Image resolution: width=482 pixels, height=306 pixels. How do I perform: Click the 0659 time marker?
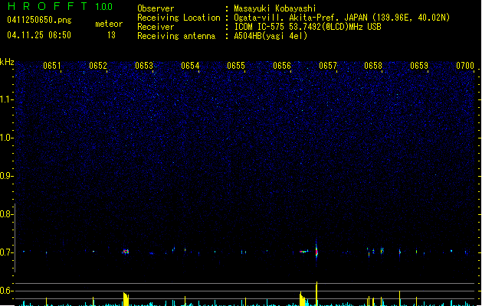coord(419,66)
